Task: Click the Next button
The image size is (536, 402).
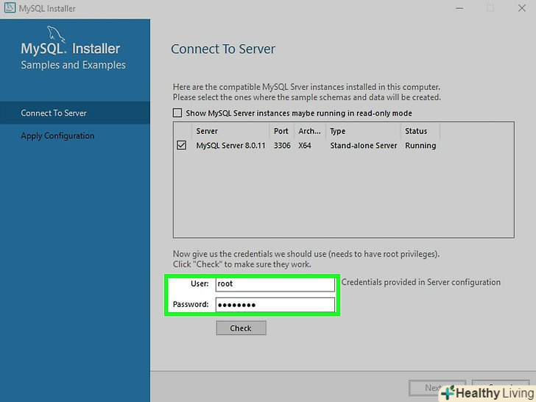Action: point(437,387)
